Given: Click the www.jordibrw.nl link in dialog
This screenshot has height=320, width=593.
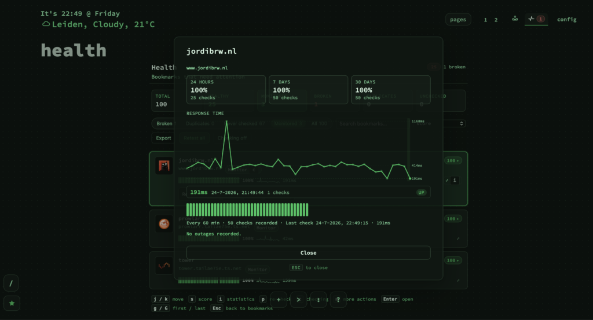Looking at the screenshot, I should tap(207, 68).
